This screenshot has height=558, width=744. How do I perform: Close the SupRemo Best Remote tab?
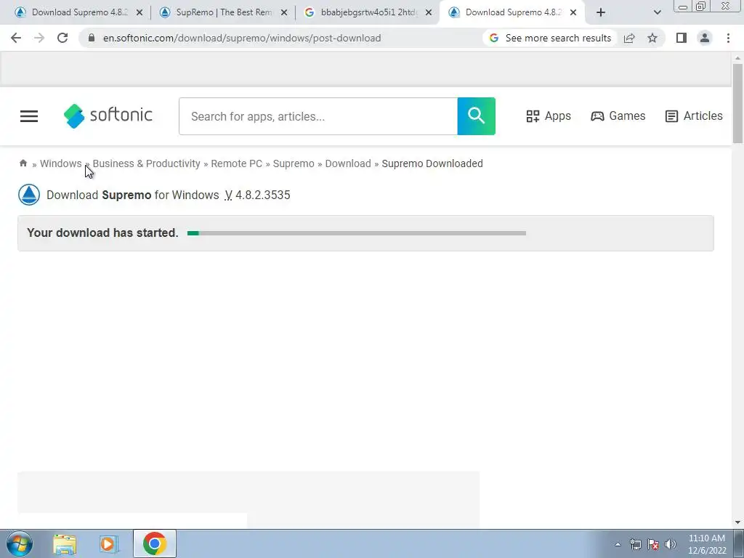tap(284, 13)
